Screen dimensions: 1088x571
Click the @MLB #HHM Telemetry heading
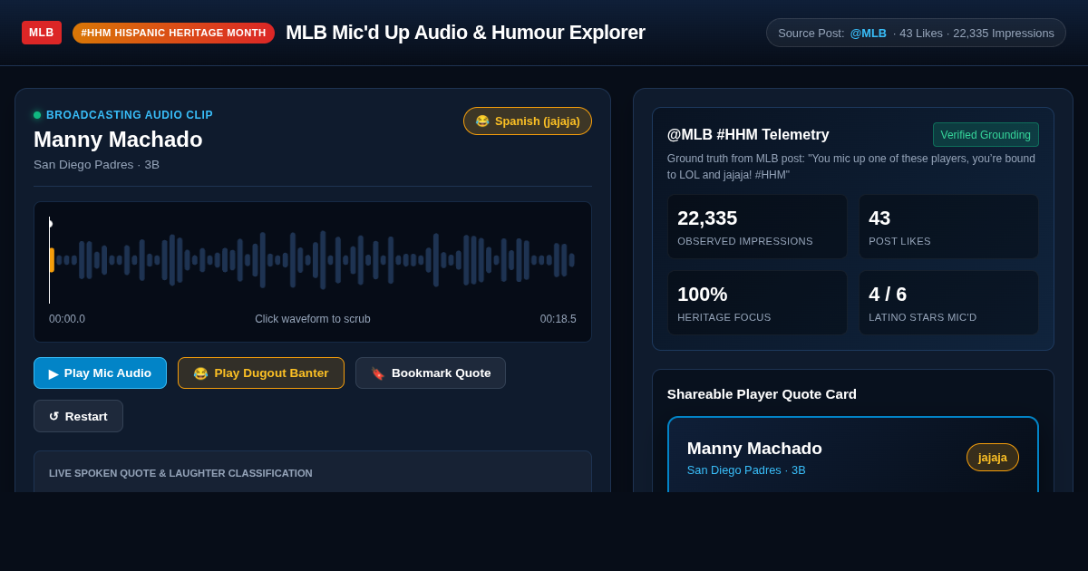point(748,135)
